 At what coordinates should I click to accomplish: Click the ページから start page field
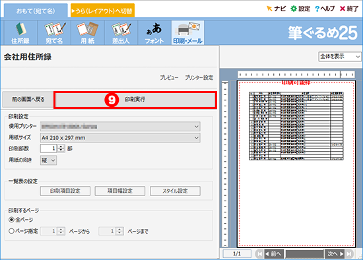[49, 231]
